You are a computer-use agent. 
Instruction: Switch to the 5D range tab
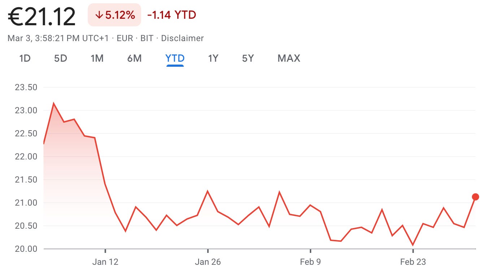pyautogui.click(x=61, y=58)
